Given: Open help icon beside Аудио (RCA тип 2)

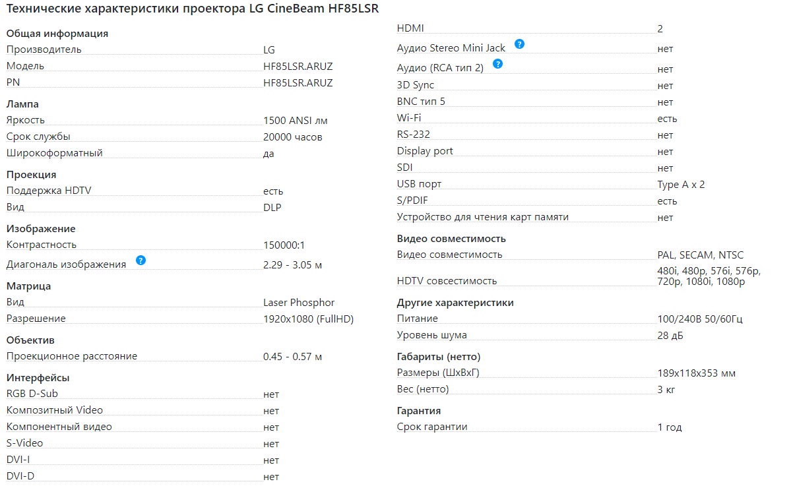Looking at the screenshot, I should [497, 64].
